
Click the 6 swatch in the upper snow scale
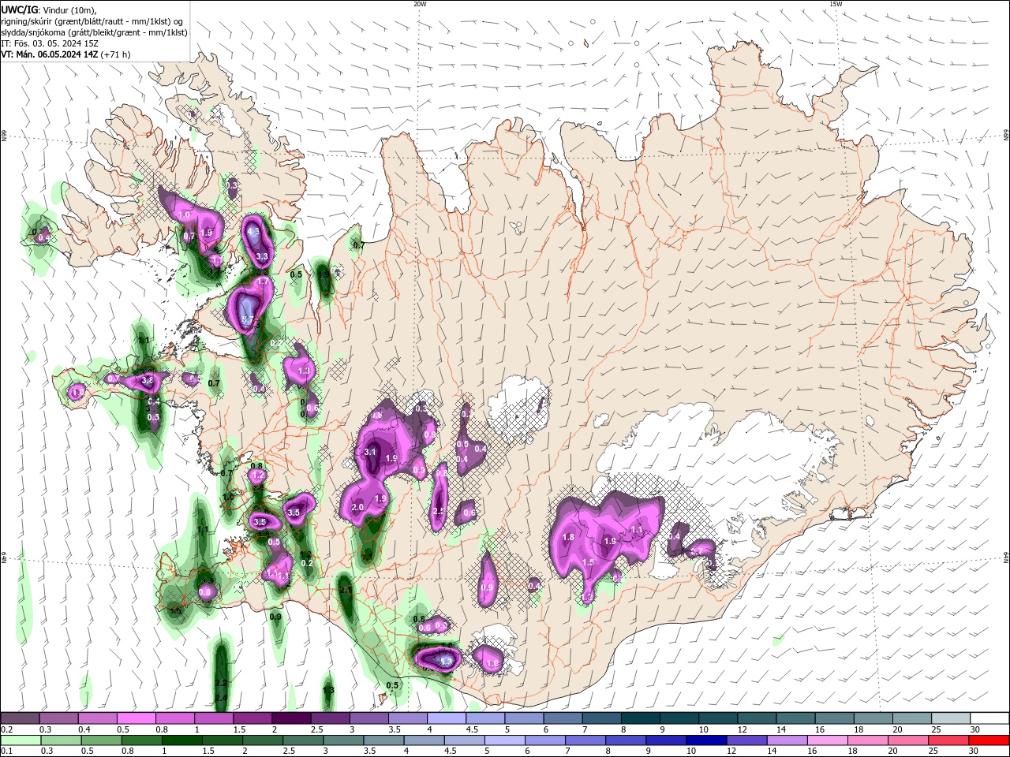click(x=562, y=718)
